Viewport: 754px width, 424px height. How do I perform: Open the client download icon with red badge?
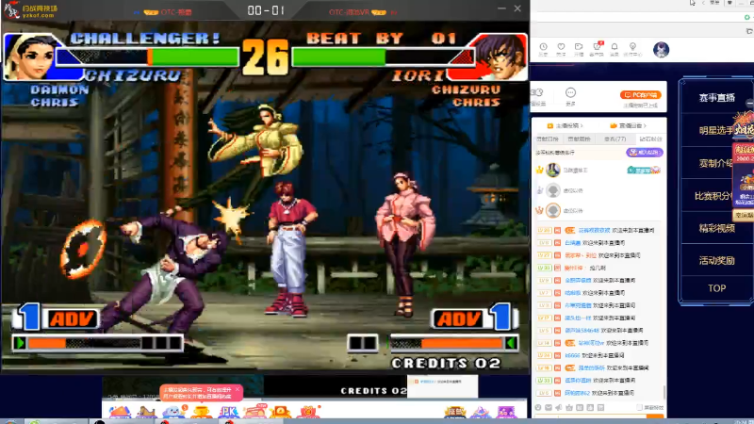[597, 46]
